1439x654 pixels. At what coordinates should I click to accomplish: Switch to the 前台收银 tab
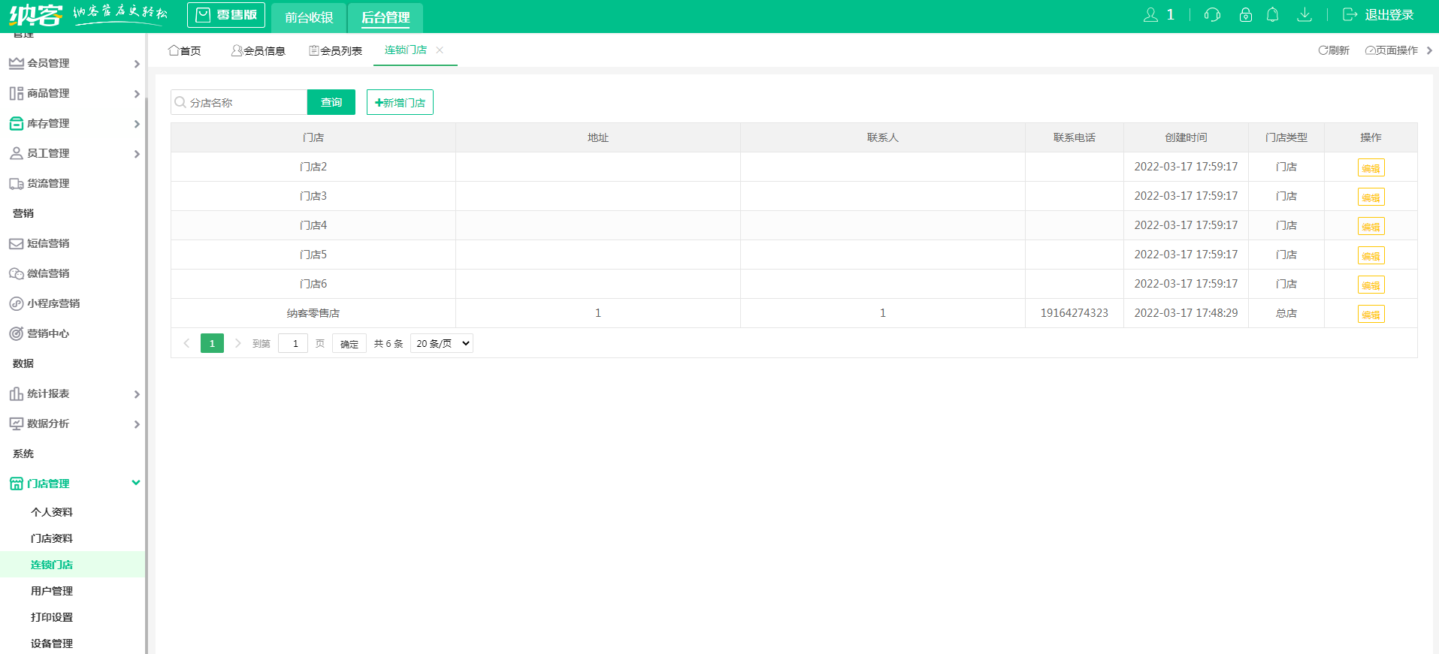pyautogui.click(x=309, y=17)
